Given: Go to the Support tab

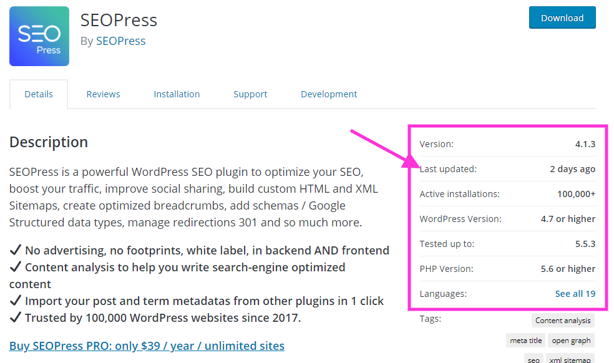Looking at the screenshot, I should [250, 94].
